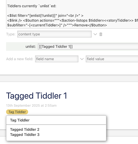Open Tagged Tiddler 2 from tag menu
The image size is (138, 144).
tap(25, 130)
